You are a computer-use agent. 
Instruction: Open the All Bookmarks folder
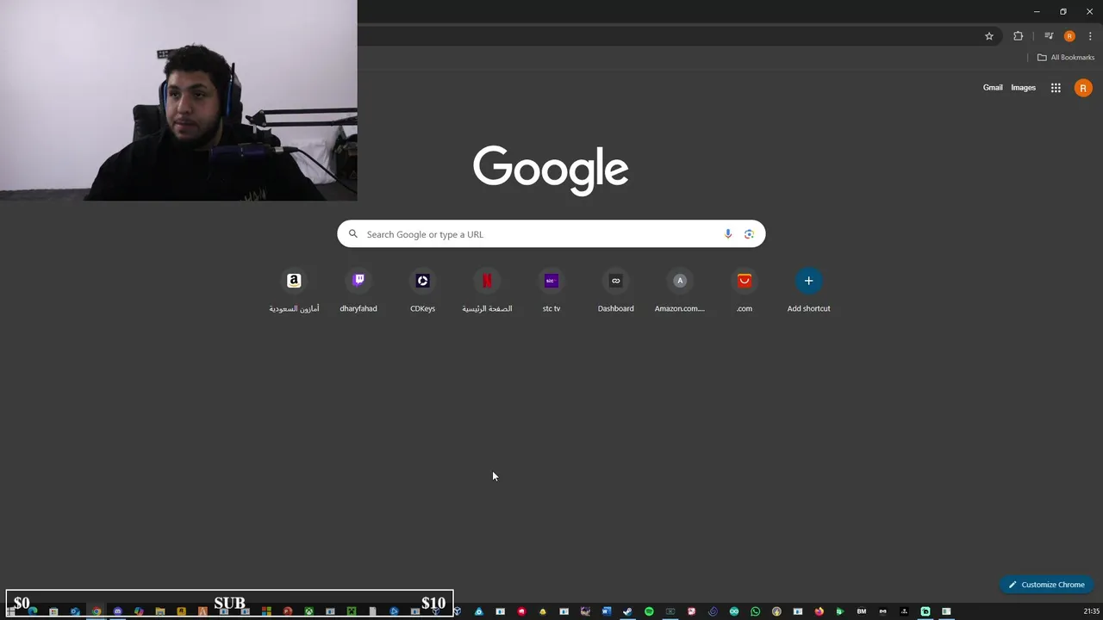click(1066, 58)
